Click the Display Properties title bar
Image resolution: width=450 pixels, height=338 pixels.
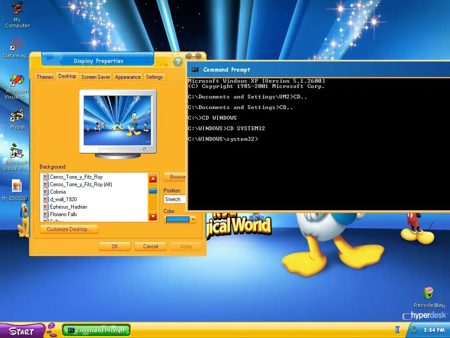point(98,61)
